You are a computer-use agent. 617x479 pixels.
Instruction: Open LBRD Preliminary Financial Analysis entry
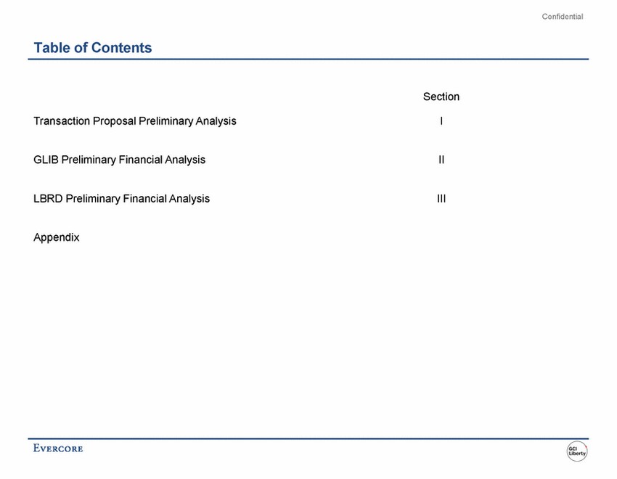[122, 199]
